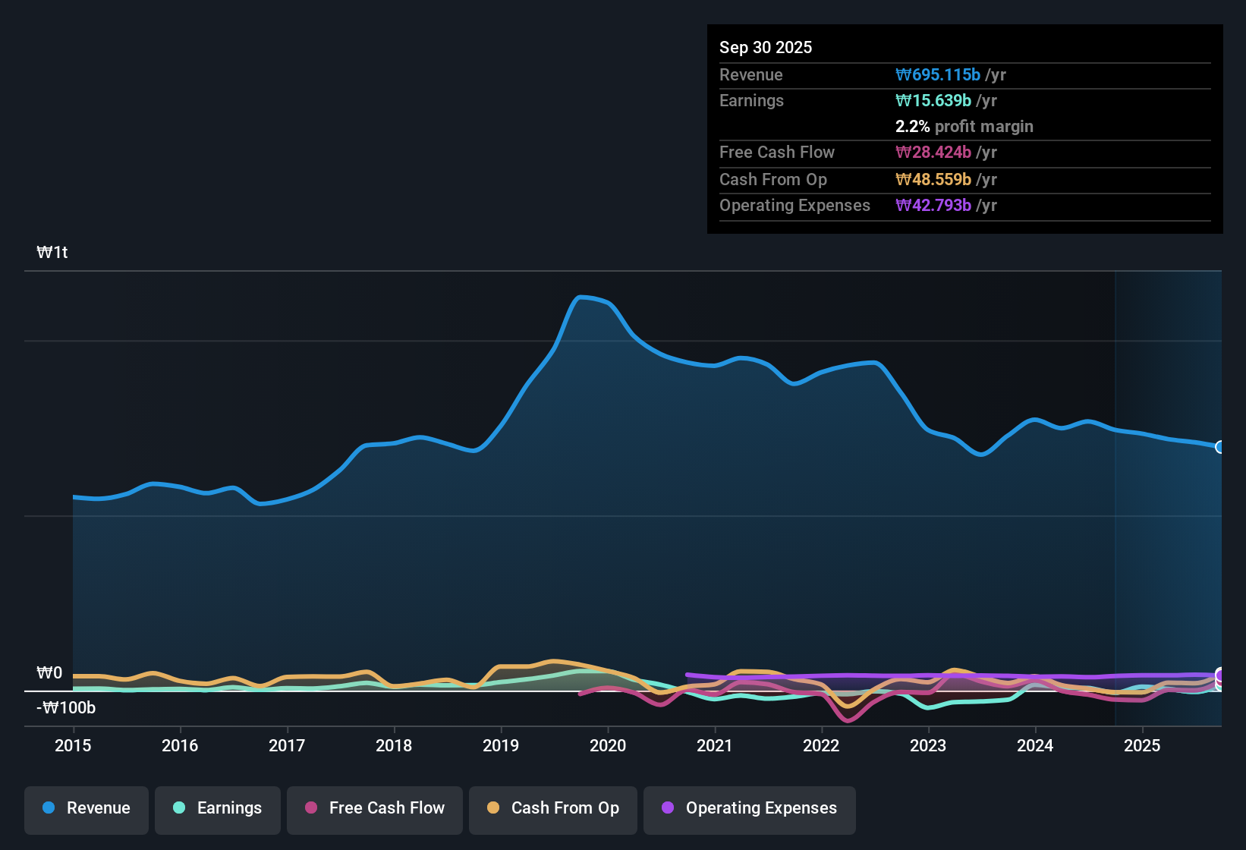
Task: Select the Earnings legend label
Action: click(229, 808)
